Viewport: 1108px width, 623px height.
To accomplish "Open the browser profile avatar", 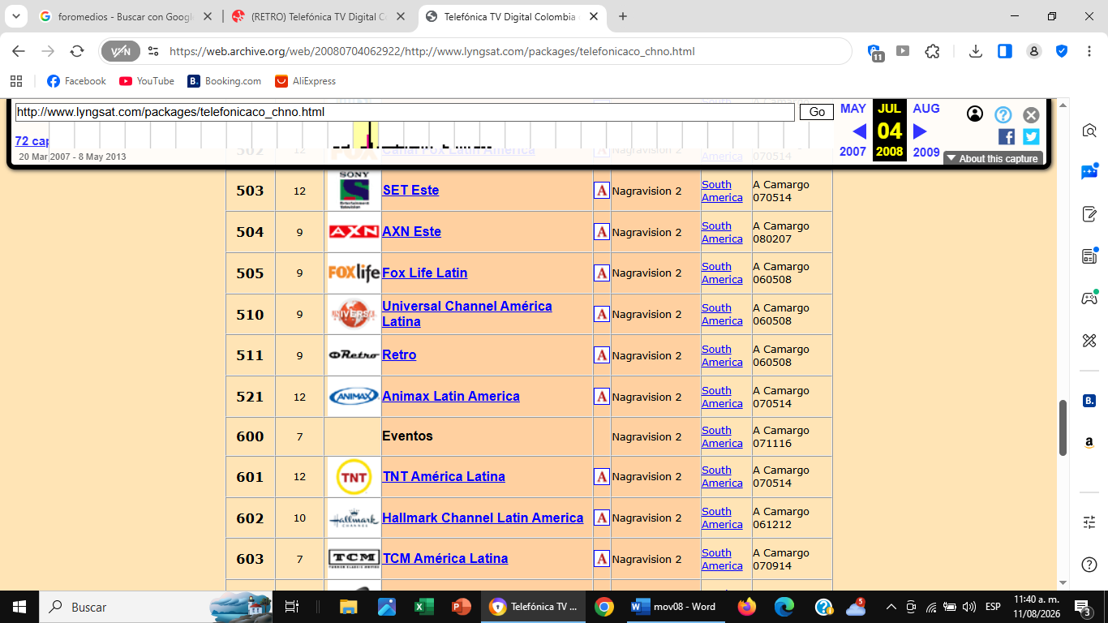I will (x=1033, y=51).
